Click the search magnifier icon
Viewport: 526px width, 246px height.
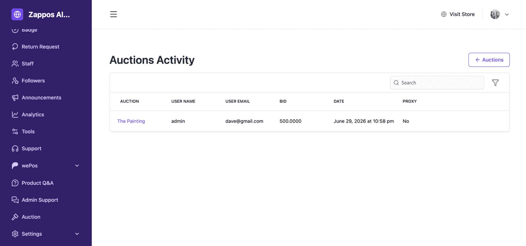point(396,83)
